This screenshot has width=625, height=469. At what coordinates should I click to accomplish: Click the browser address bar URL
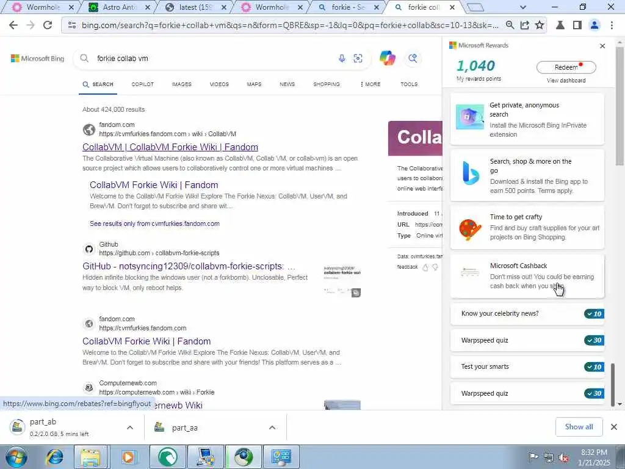pos(290,25)
